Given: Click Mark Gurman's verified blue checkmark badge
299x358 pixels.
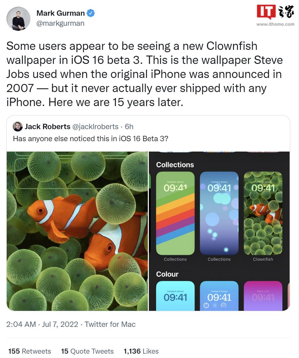Looking at the screenshot, I should pyautogui.click(x=90, y=13).
